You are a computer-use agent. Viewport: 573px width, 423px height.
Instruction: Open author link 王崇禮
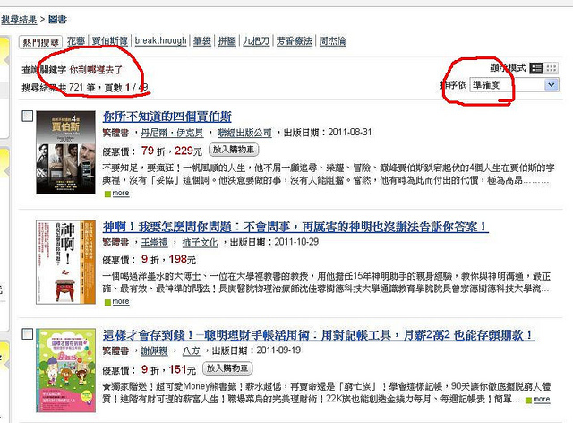pyautogui.click(x=155, y=242)
